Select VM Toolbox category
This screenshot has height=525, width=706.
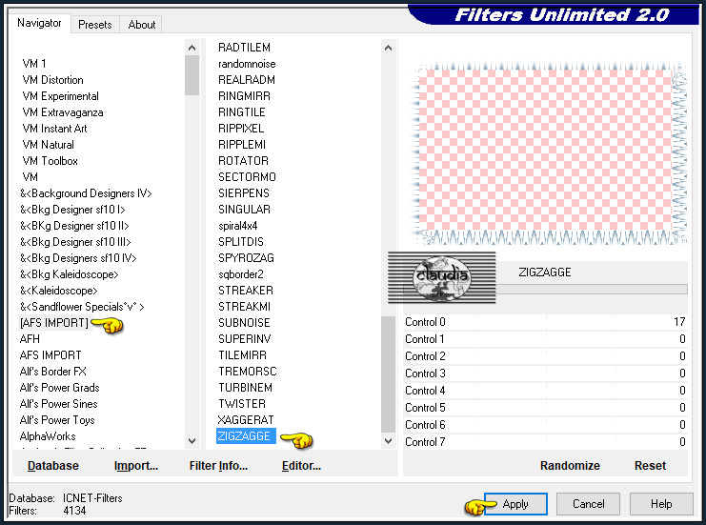tap(50, 161)
